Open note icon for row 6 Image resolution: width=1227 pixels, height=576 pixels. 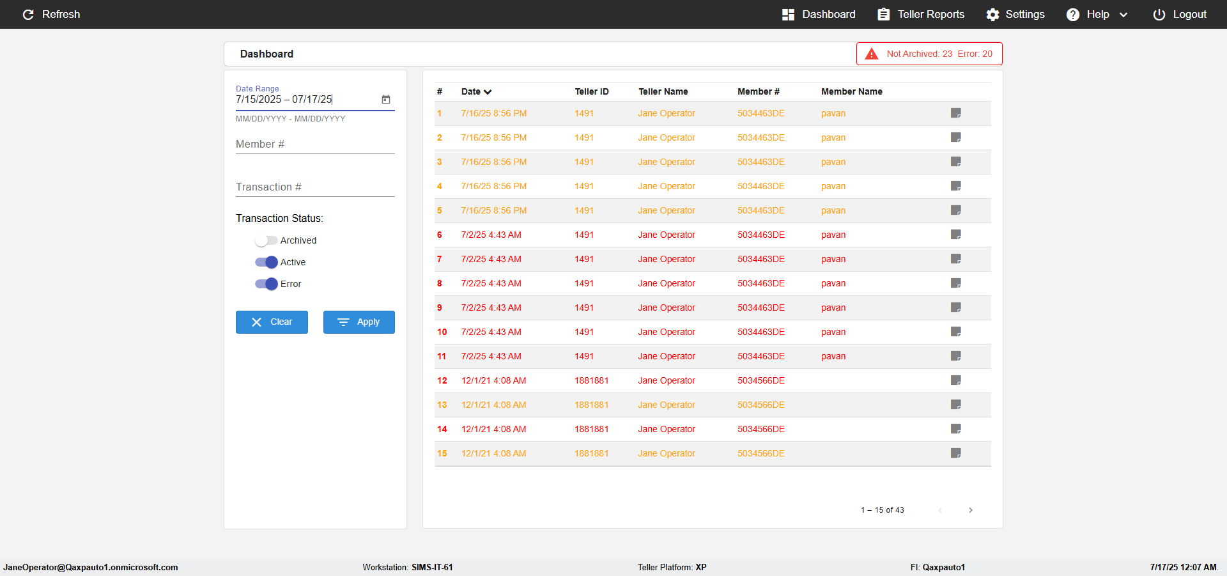pyautogui.click(x=955, y=235)
